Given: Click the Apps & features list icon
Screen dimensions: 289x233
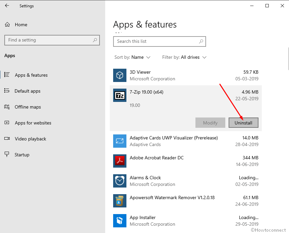Looking at the screenshot, I should pos(7,75).
